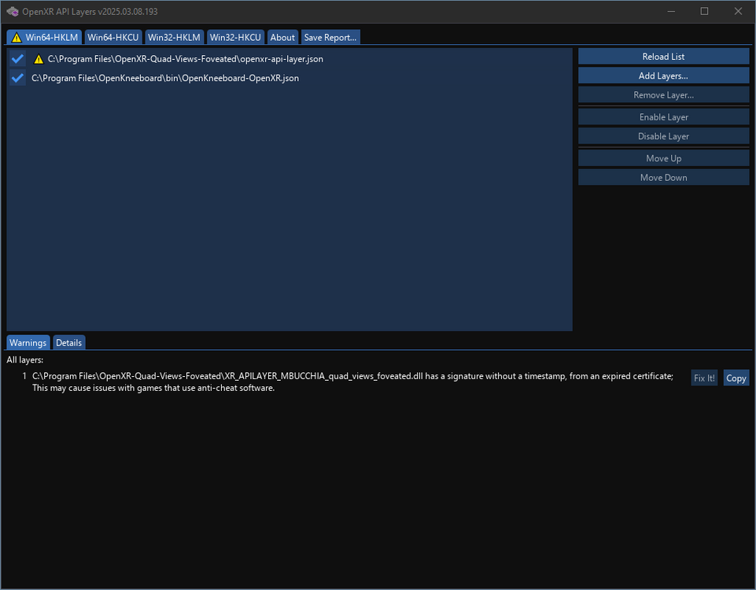756x590 pixels.
Task: Show the Warnings tab
Action: click(x=28, y=343)
